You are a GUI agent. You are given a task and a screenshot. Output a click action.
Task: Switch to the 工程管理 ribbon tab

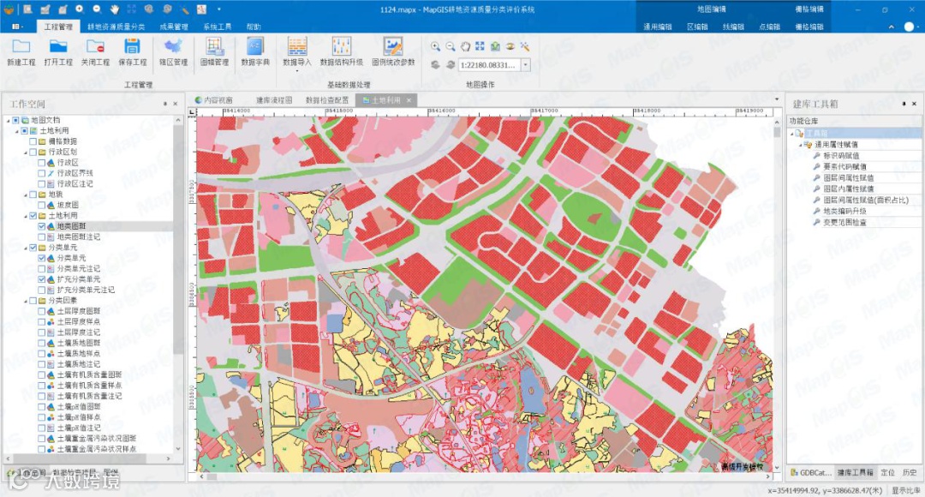click(x=58, y=27)
